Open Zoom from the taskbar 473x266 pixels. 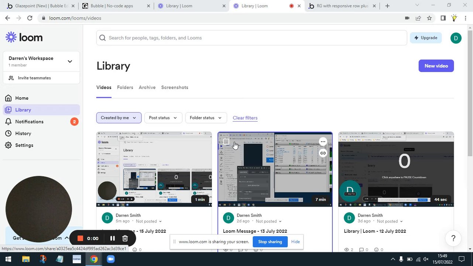pyautogui.click(x=111, y=259)
